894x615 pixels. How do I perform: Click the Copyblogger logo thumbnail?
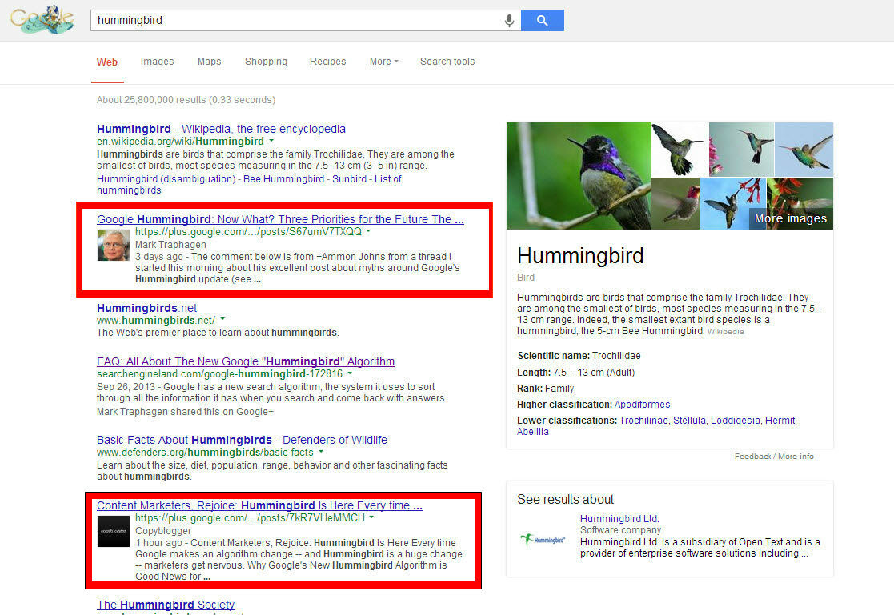tap(114, 532)
